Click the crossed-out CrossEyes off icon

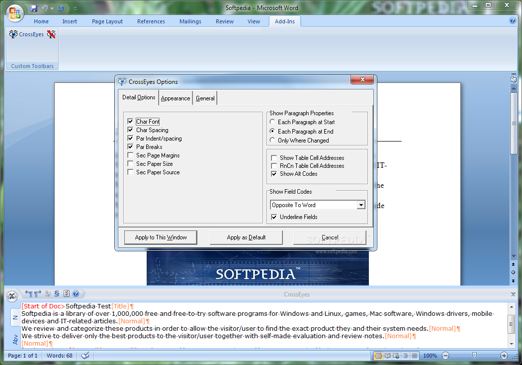[x=51, y=34]
